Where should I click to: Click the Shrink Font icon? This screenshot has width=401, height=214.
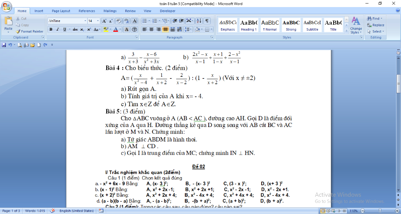pos(111,21)
